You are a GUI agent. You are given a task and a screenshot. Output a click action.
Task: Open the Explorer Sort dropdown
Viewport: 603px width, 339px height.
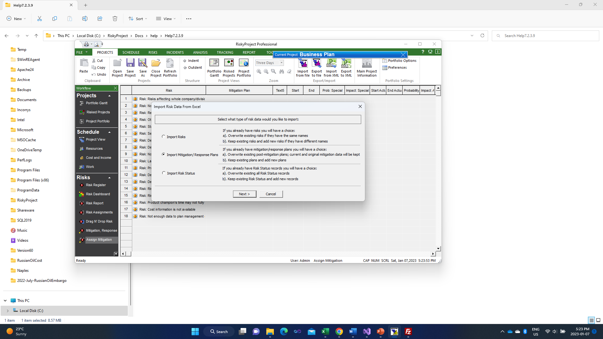138,19
